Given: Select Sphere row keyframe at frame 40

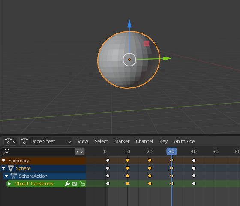Looking at the screenshot, I should (x=194, y=168).
